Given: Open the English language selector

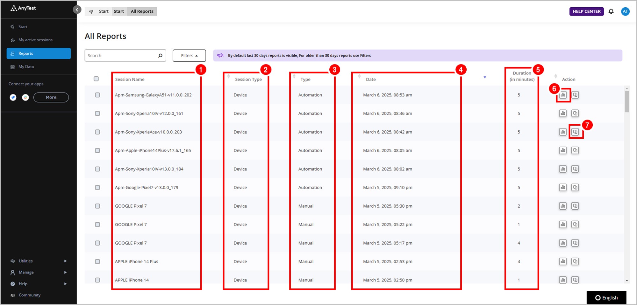Looking at the screenshot, I should coord(606,298).
